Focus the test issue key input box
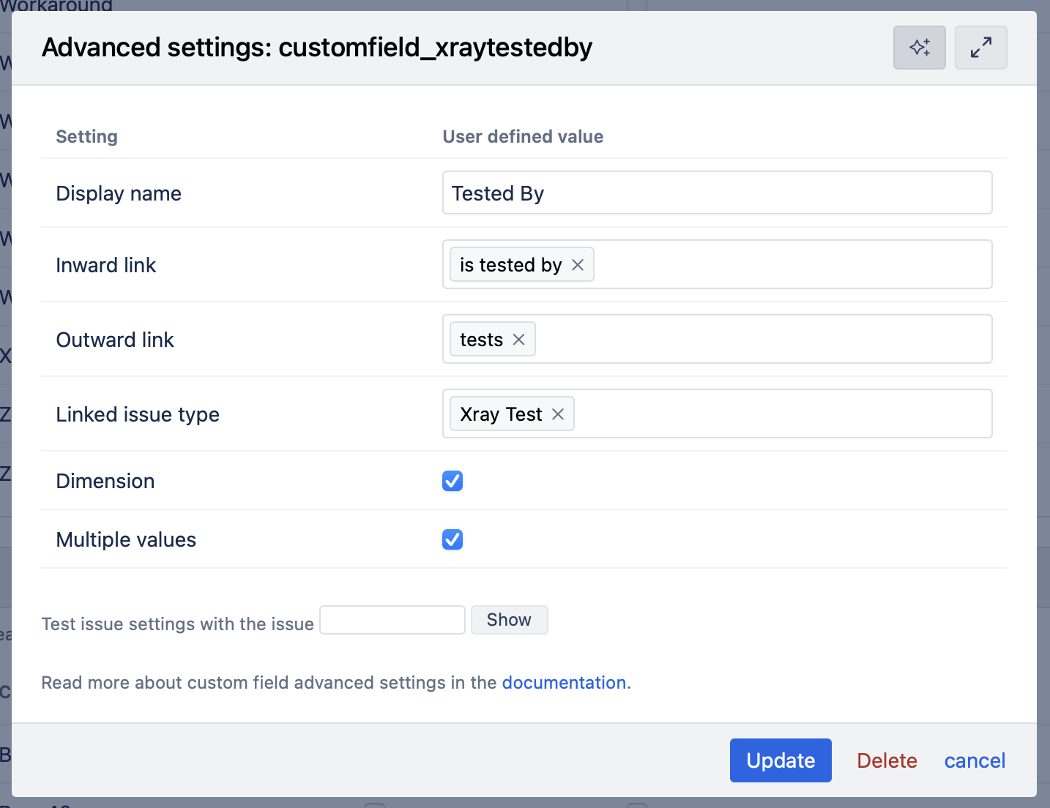This screenshot has height=808, width=1050. point(392,620)
